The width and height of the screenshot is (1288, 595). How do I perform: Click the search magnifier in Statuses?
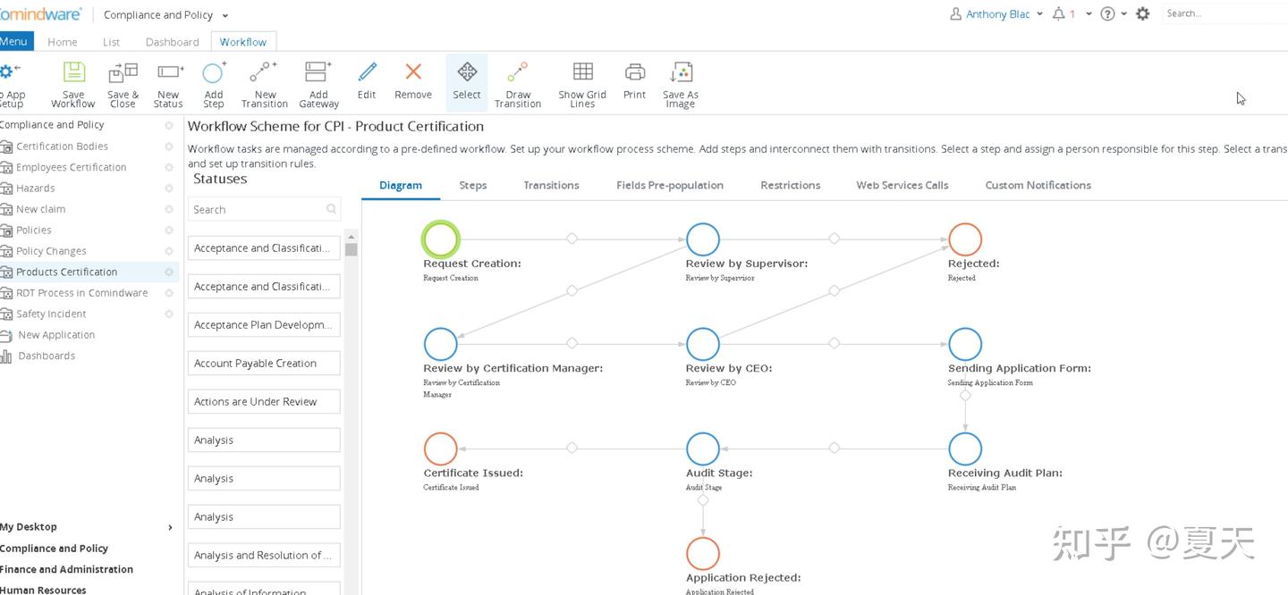[x=332, y=209]
